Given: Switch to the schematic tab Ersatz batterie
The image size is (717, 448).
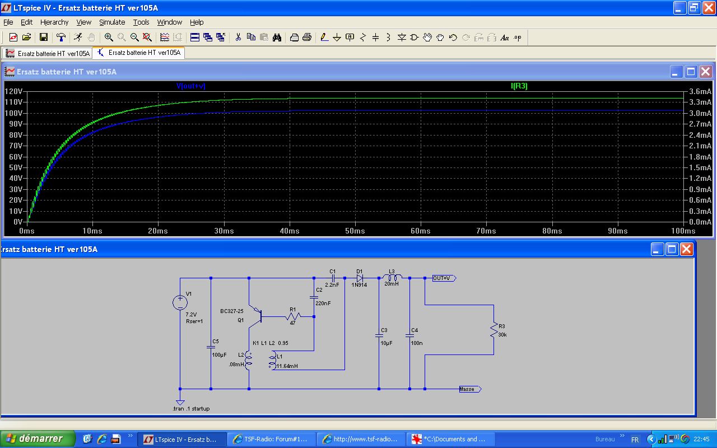Looking at the screenshot, I should [x=139, y=53].
